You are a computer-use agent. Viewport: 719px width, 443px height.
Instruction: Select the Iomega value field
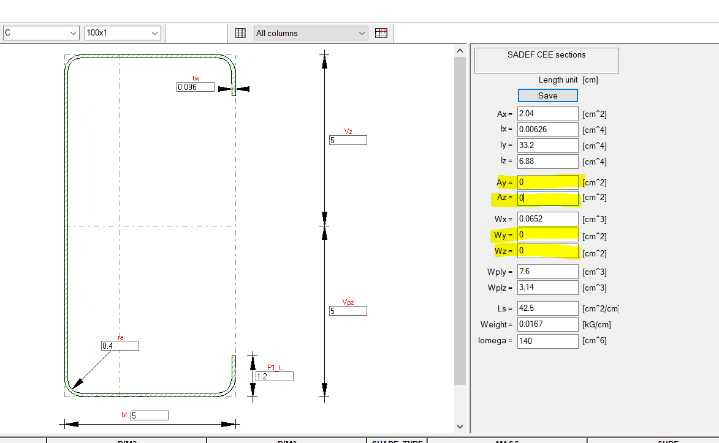point(547,341)
